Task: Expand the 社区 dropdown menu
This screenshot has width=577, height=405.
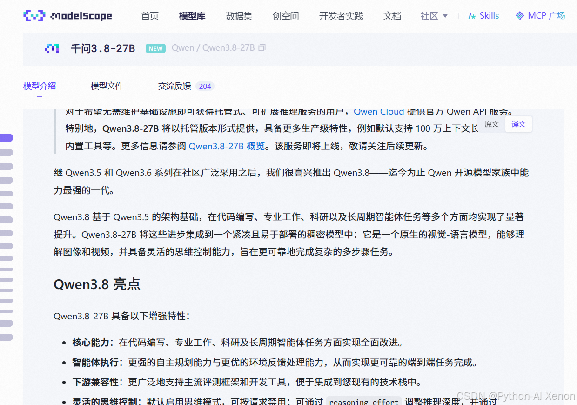Action: (x=434, y=16)
